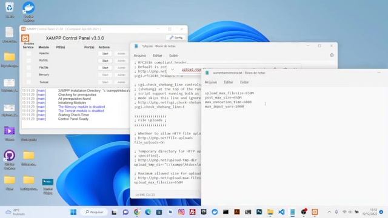Tick the MySQL service checkbox in XAMPP

click(x=28, y=61)
